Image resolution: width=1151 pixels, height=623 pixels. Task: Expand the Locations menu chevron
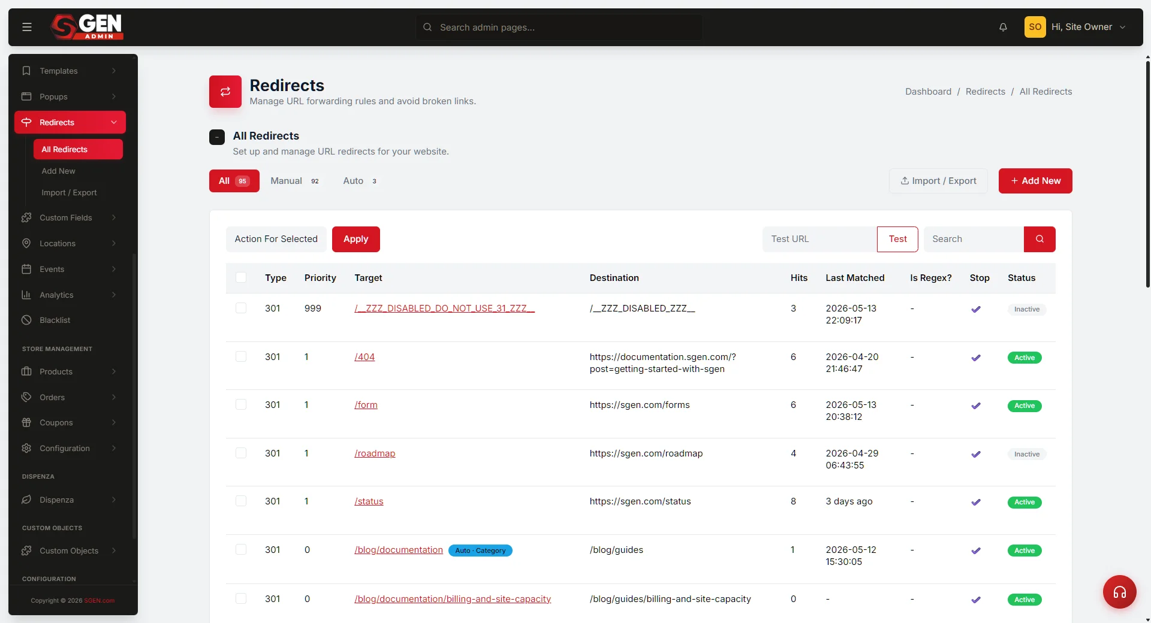(114, 243)
